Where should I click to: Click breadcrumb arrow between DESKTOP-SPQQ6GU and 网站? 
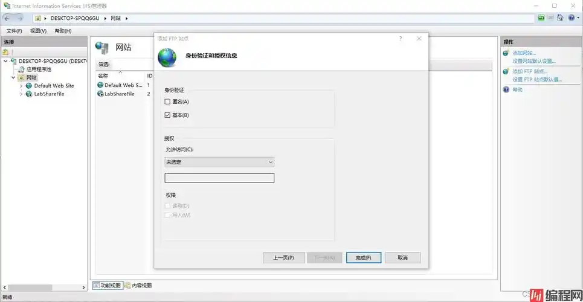pyautogui.click(x=105, y=18)
